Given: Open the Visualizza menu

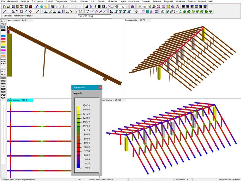Looking at the screenshot, I should coord(180,1).
